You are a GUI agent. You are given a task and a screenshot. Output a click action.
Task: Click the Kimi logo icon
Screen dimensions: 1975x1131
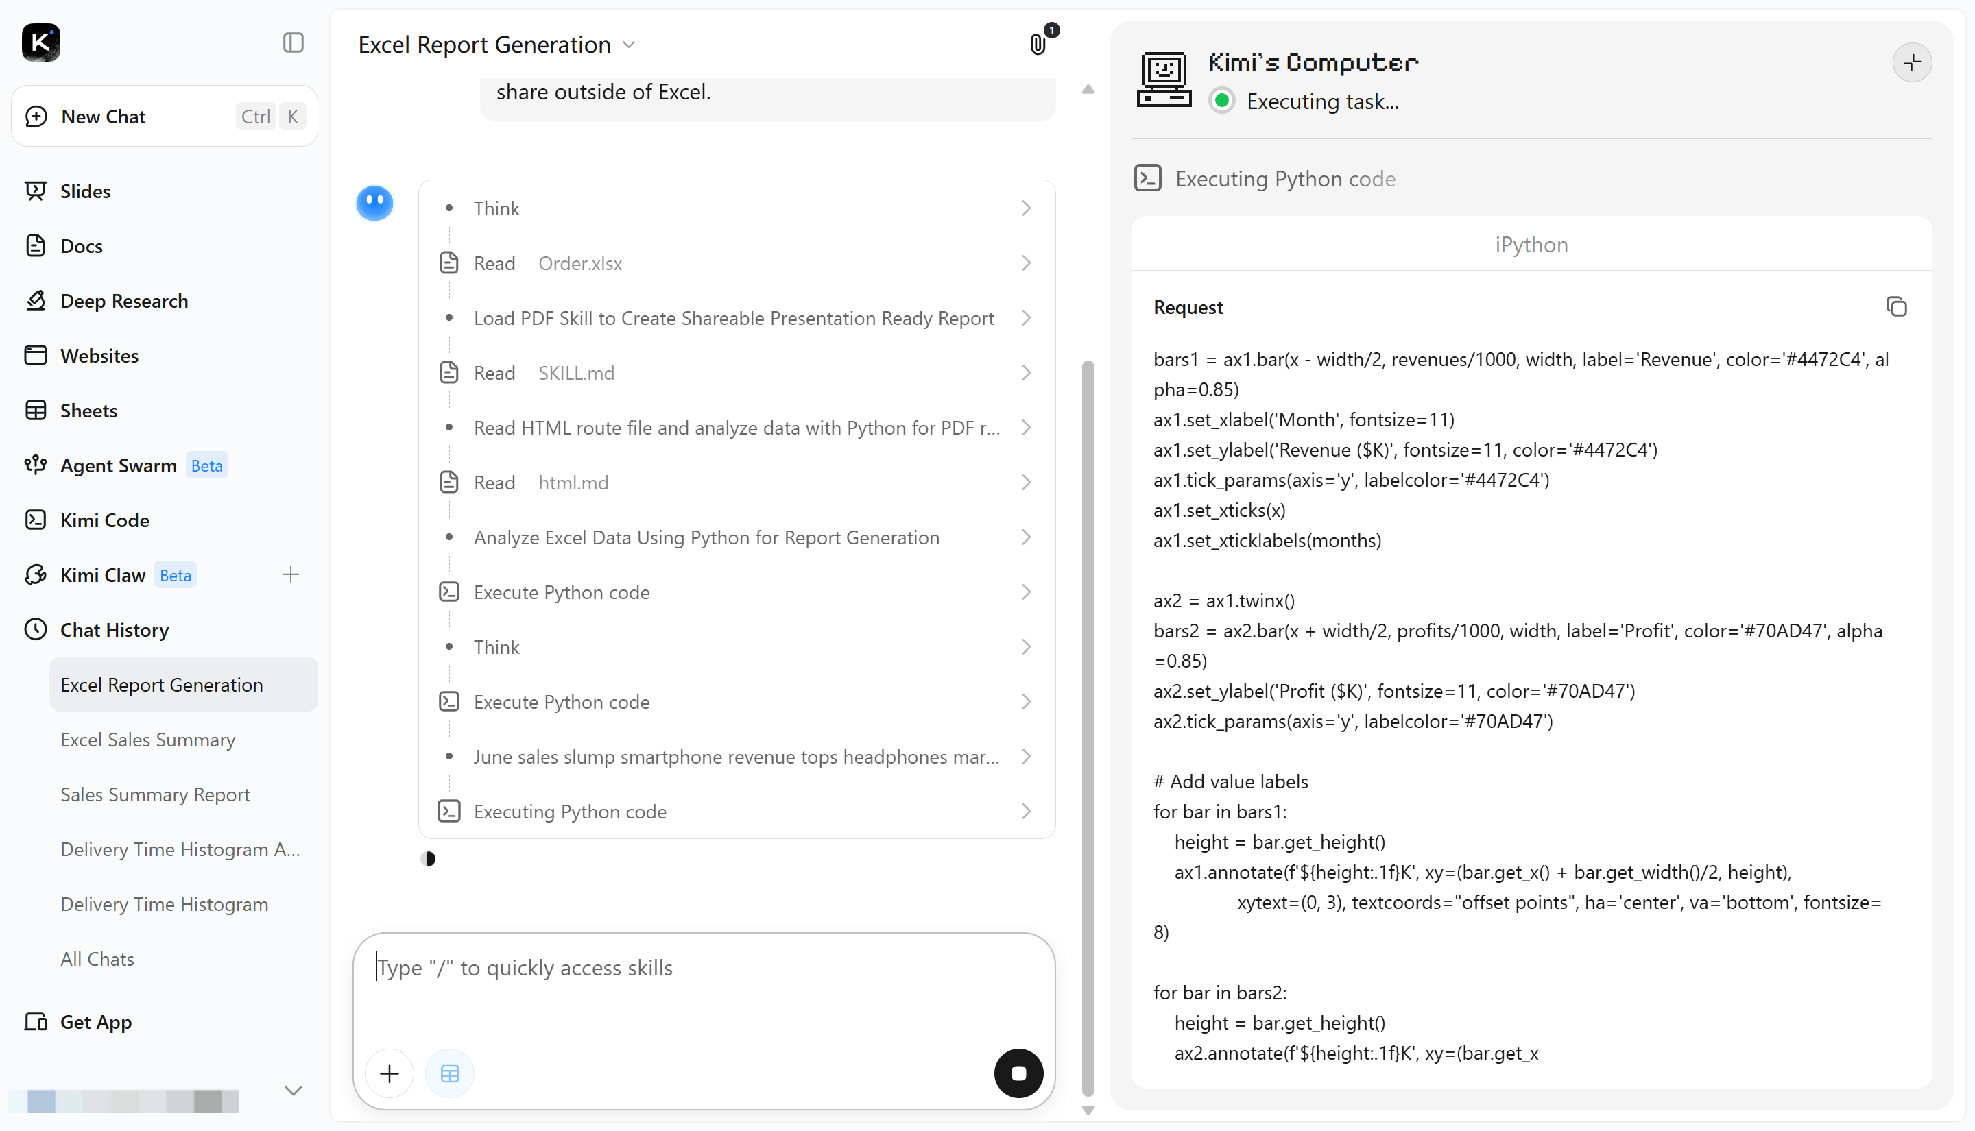pos(40,42)
